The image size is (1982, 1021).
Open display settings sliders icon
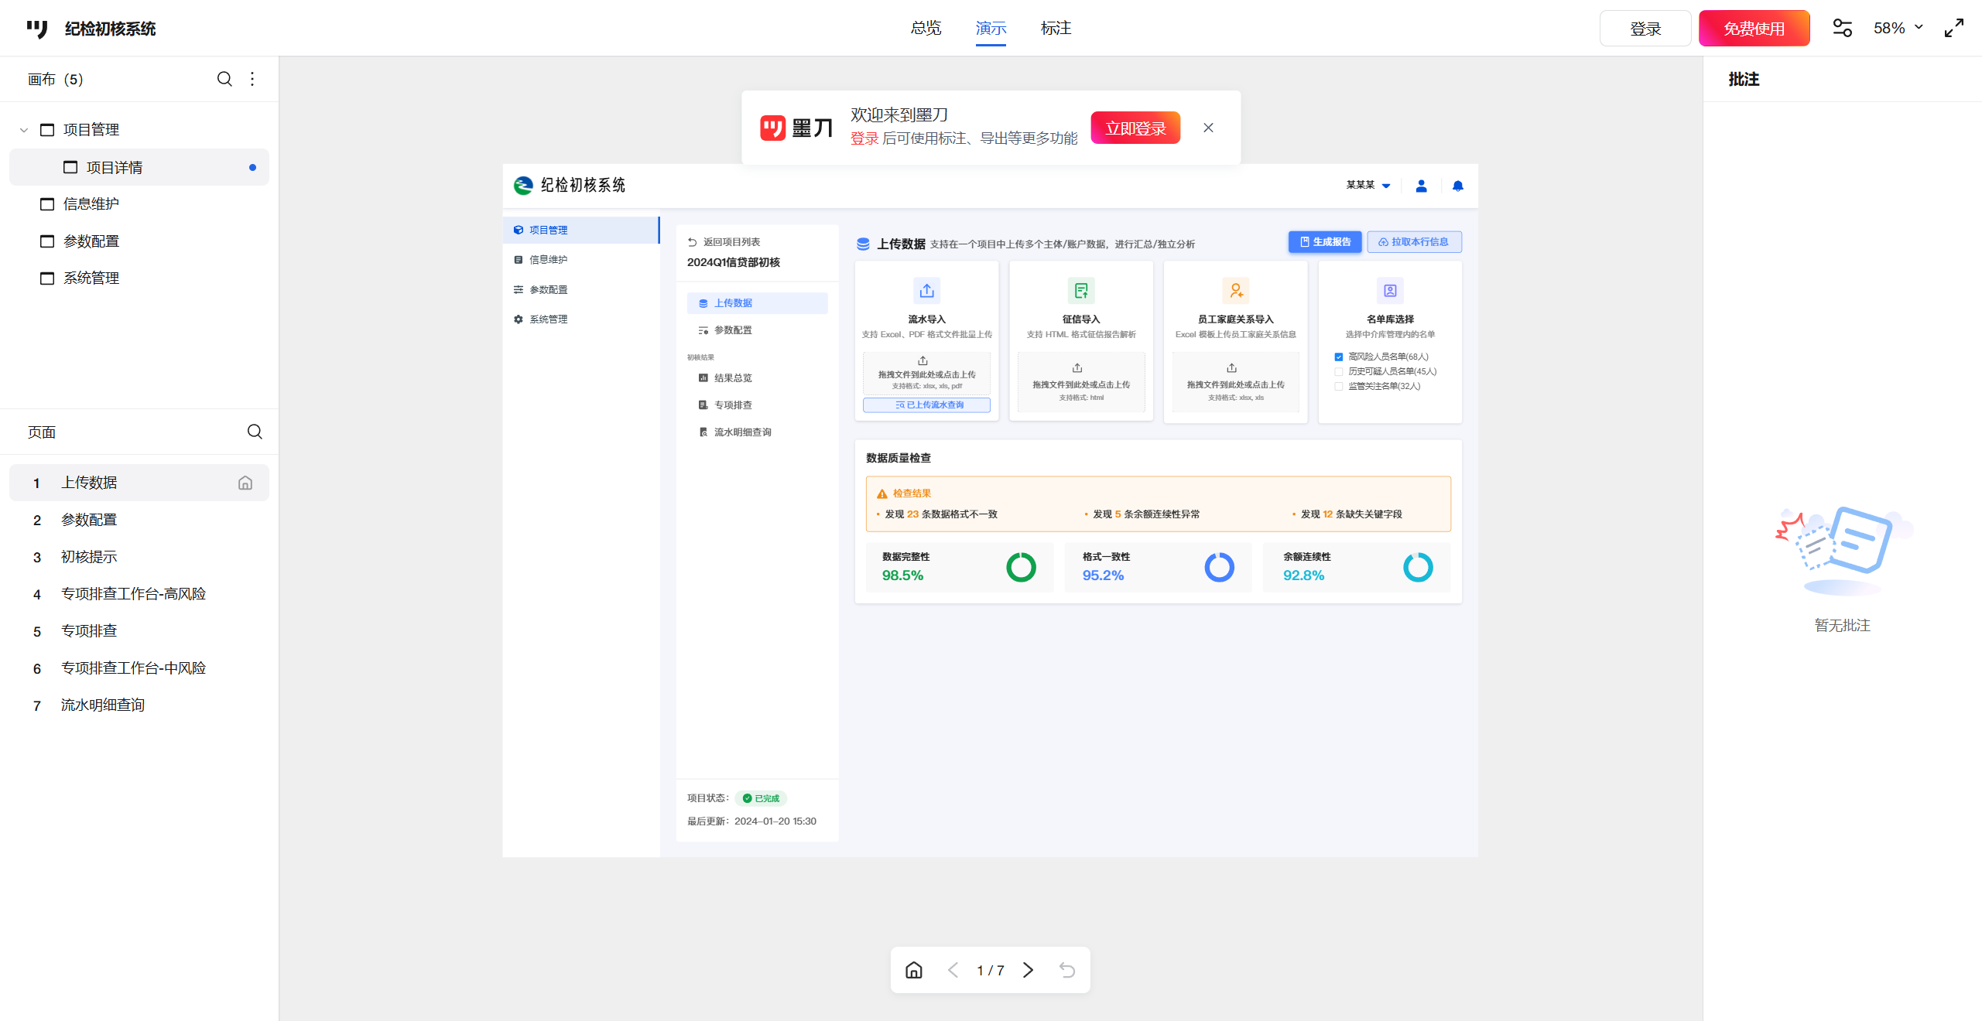pyautogui.click(x=1842, y=29)
